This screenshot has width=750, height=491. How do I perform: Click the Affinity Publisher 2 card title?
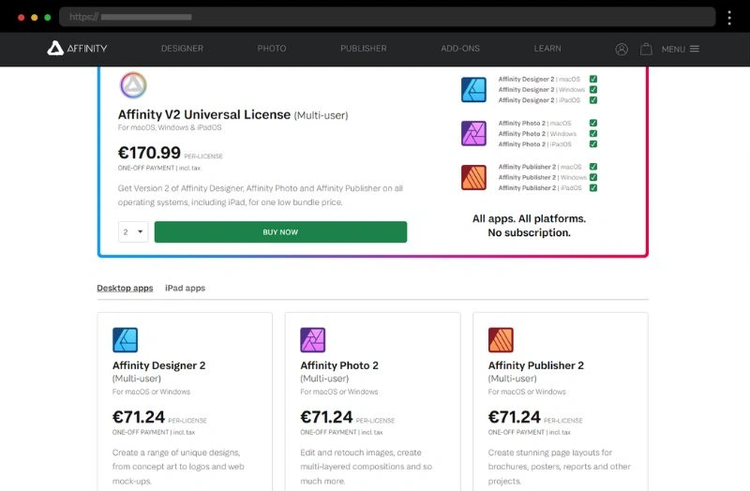coord(535,365)
